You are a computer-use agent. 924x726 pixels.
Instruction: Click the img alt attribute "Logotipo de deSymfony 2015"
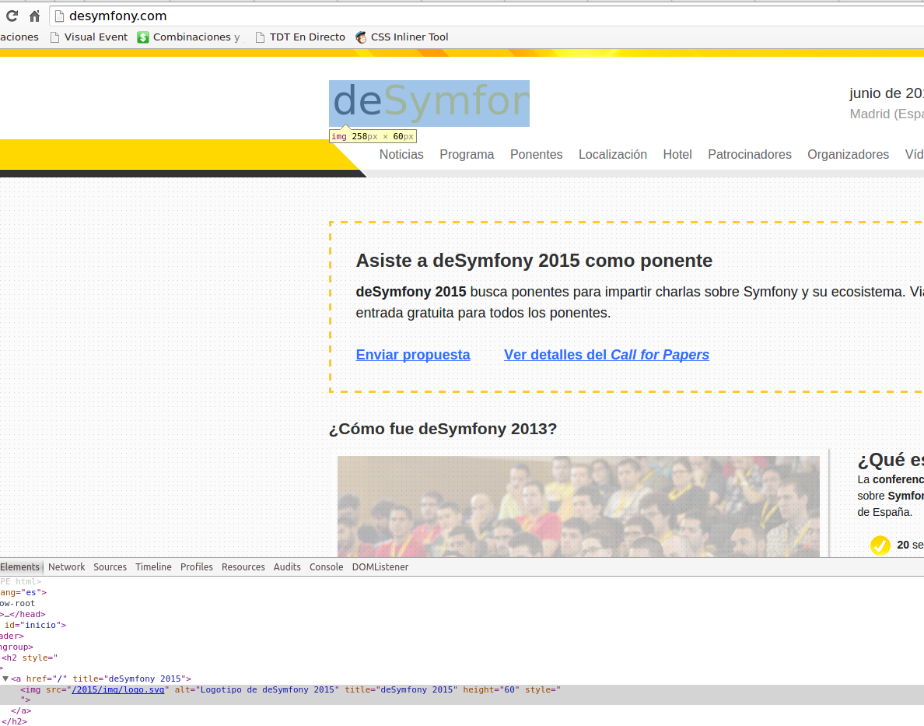pos(257,689)
